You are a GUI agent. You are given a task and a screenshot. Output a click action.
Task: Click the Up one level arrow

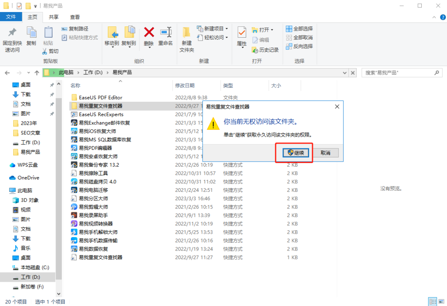pos(37,73)
